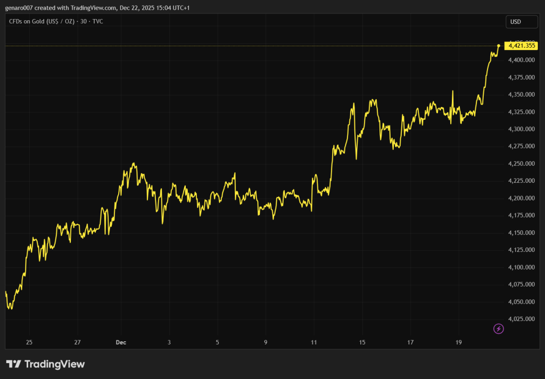Click the 4,025.000 price axis label
The width and height of the screenshot is (545, 379).
(x=522, y=319)
